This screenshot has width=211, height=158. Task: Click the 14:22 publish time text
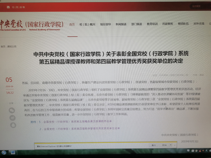tap(10, 93)
